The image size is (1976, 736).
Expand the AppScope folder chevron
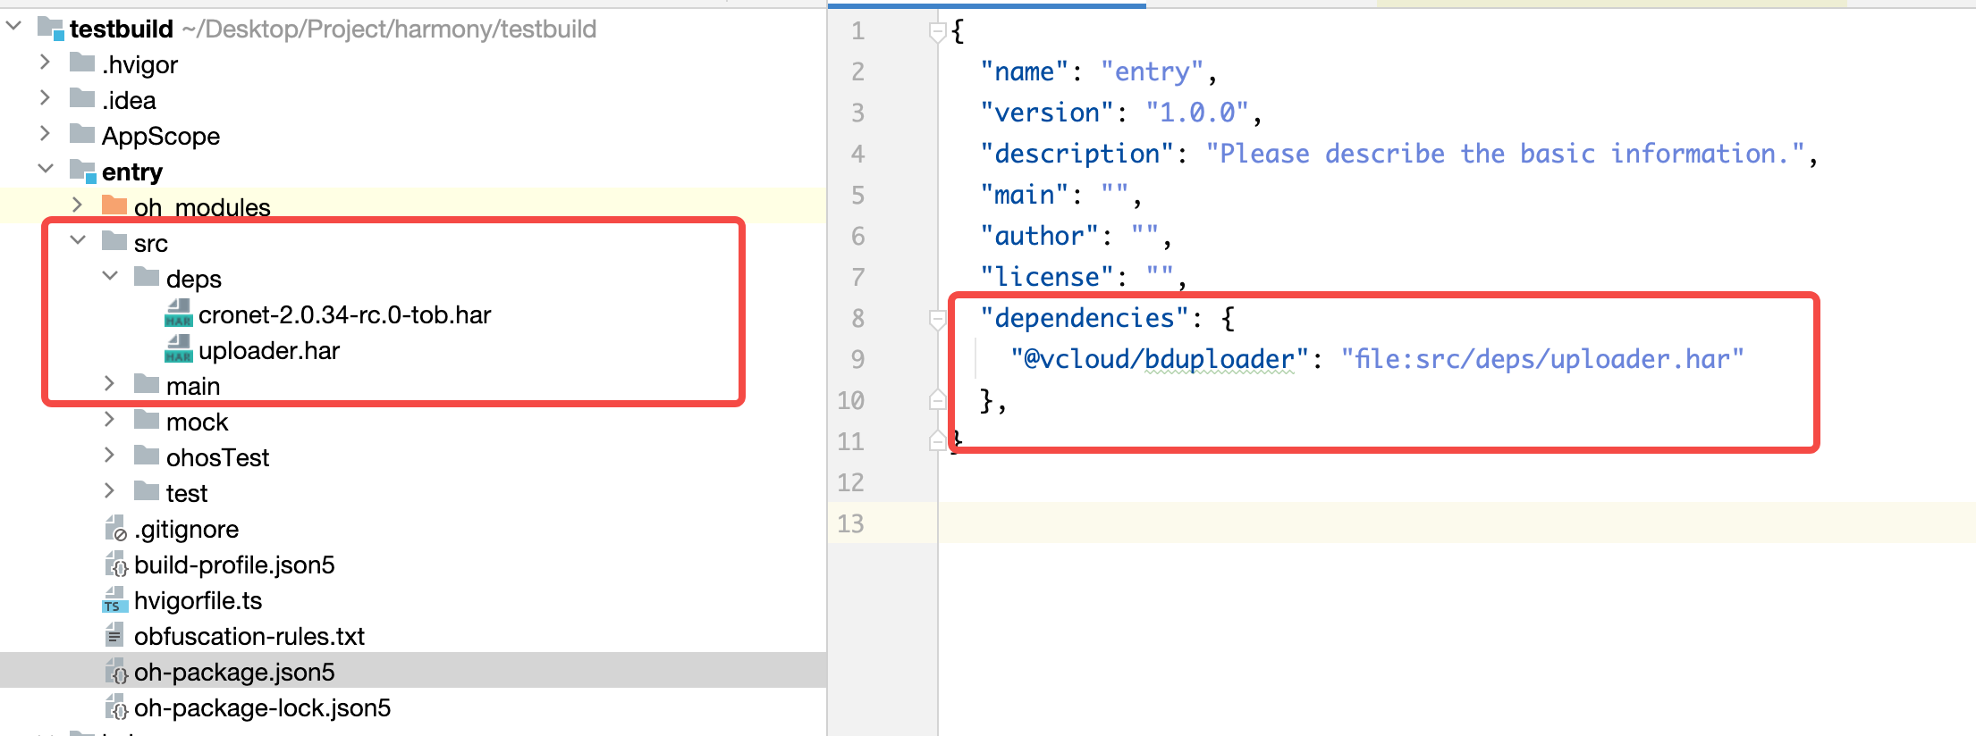pyautogui.click(x=45, y=133)
